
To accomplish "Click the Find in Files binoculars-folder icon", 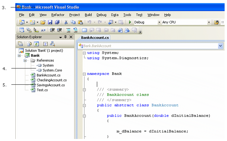I will coord(216,22).
